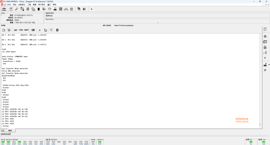Viewport: 270px width, 145px height.
Task: Click the terminal vertical scrollbar thumb
Action: pos(260,124)
